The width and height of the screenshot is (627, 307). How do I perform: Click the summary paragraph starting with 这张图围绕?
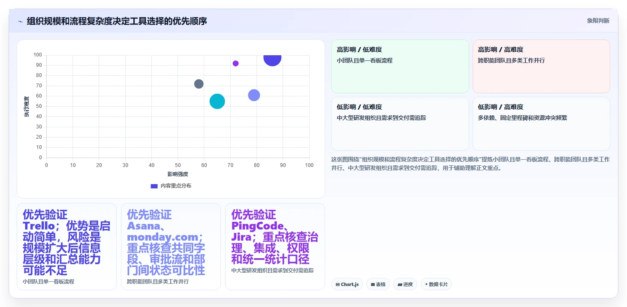(470, 164)
